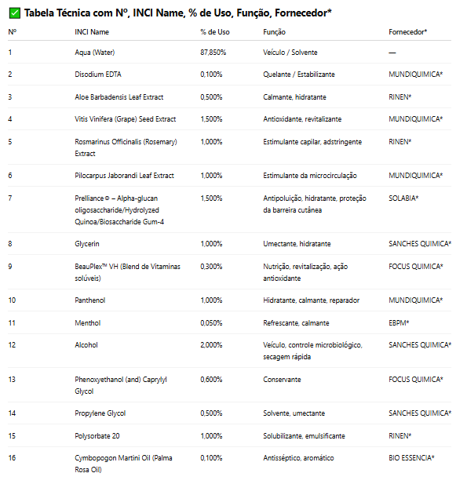
Task: Click the 'Função' column header
Action: [274, 32]
